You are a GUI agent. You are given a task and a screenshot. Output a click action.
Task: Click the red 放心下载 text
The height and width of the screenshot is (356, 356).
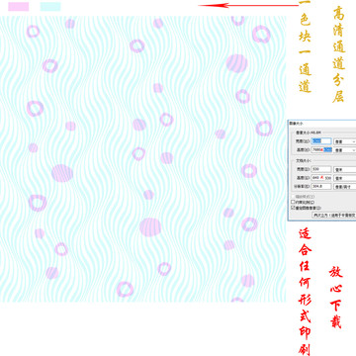click(x=335, y=297)
